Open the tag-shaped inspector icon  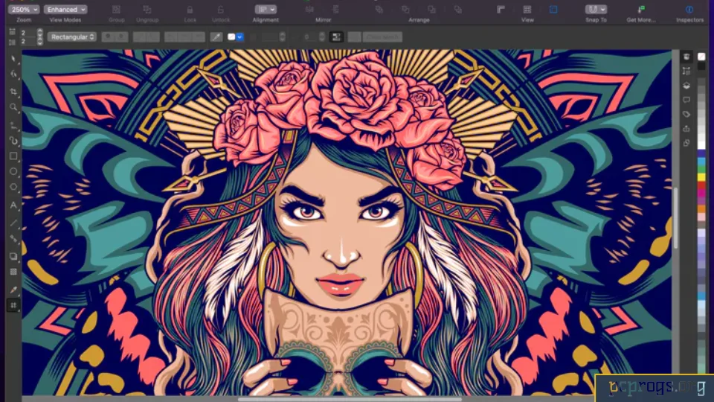[686, 115]
